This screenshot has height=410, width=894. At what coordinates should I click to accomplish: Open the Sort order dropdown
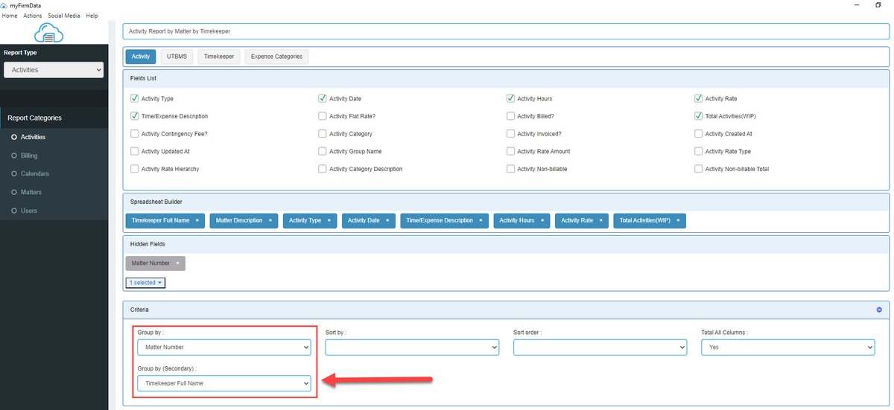click(600, 347)
